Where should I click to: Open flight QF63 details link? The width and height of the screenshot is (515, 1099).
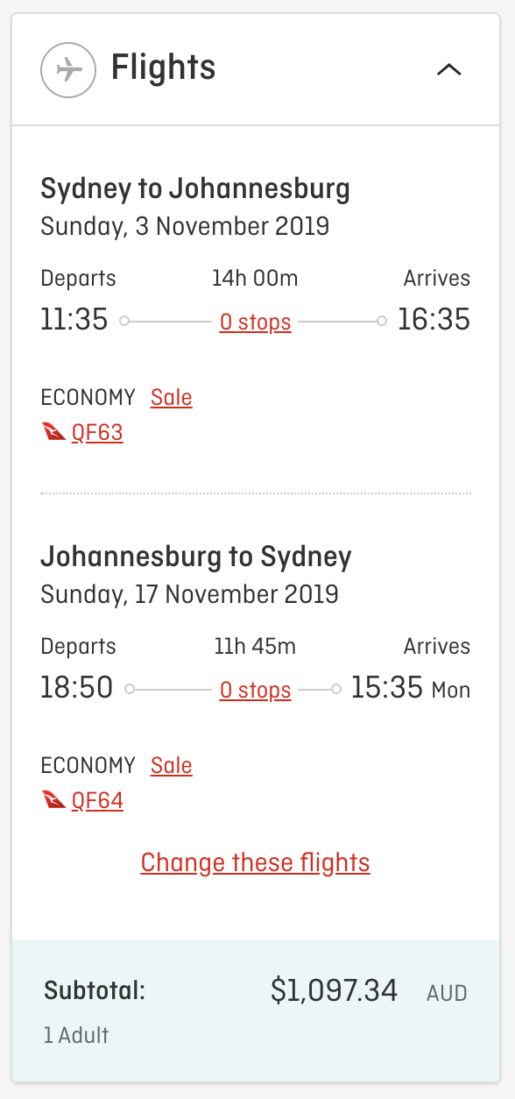(97, 433)
